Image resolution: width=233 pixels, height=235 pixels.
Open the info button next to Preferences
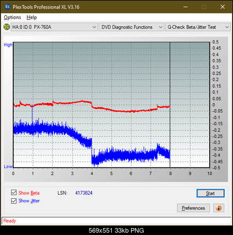point(219,208)
